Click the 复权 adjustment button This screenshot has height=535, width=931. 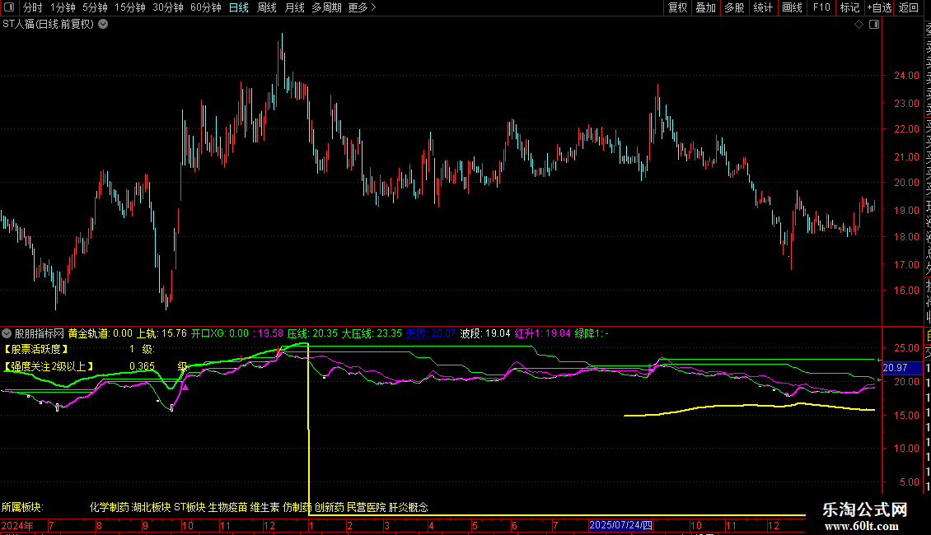677,7
